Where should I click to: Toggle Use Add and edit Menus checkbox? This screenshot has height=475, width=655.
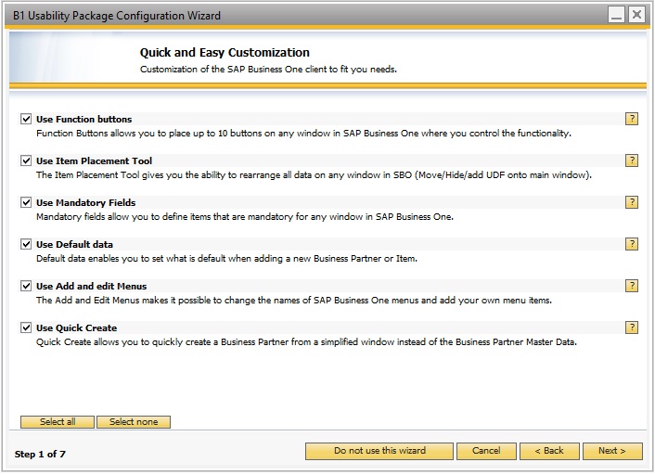pyautogui.click(x=26, y=286)
